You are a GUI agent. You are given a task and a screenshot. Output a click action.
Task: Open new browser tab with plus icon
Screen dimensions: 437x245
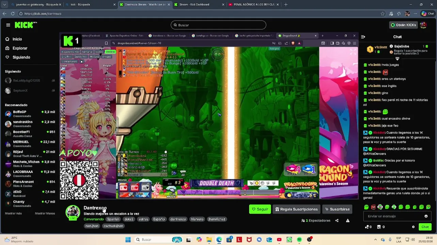(286, 4)
